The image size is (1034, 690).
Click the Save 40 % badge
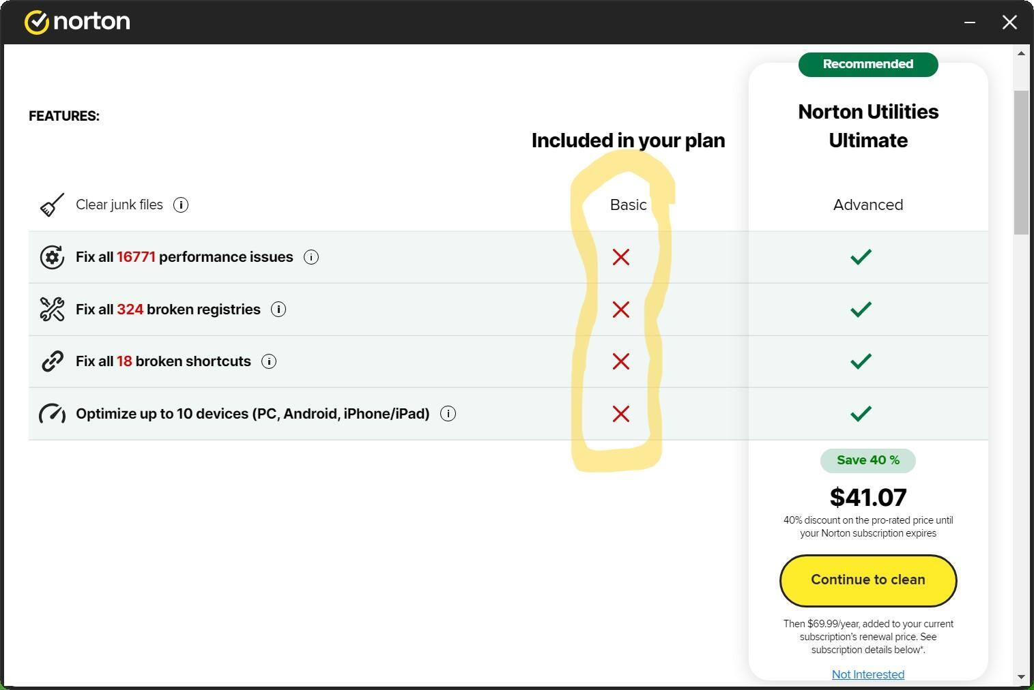(x=867, y=460)
